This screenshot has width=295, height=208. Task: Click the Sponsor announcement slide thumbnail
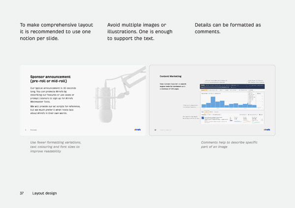pos(83,100)
